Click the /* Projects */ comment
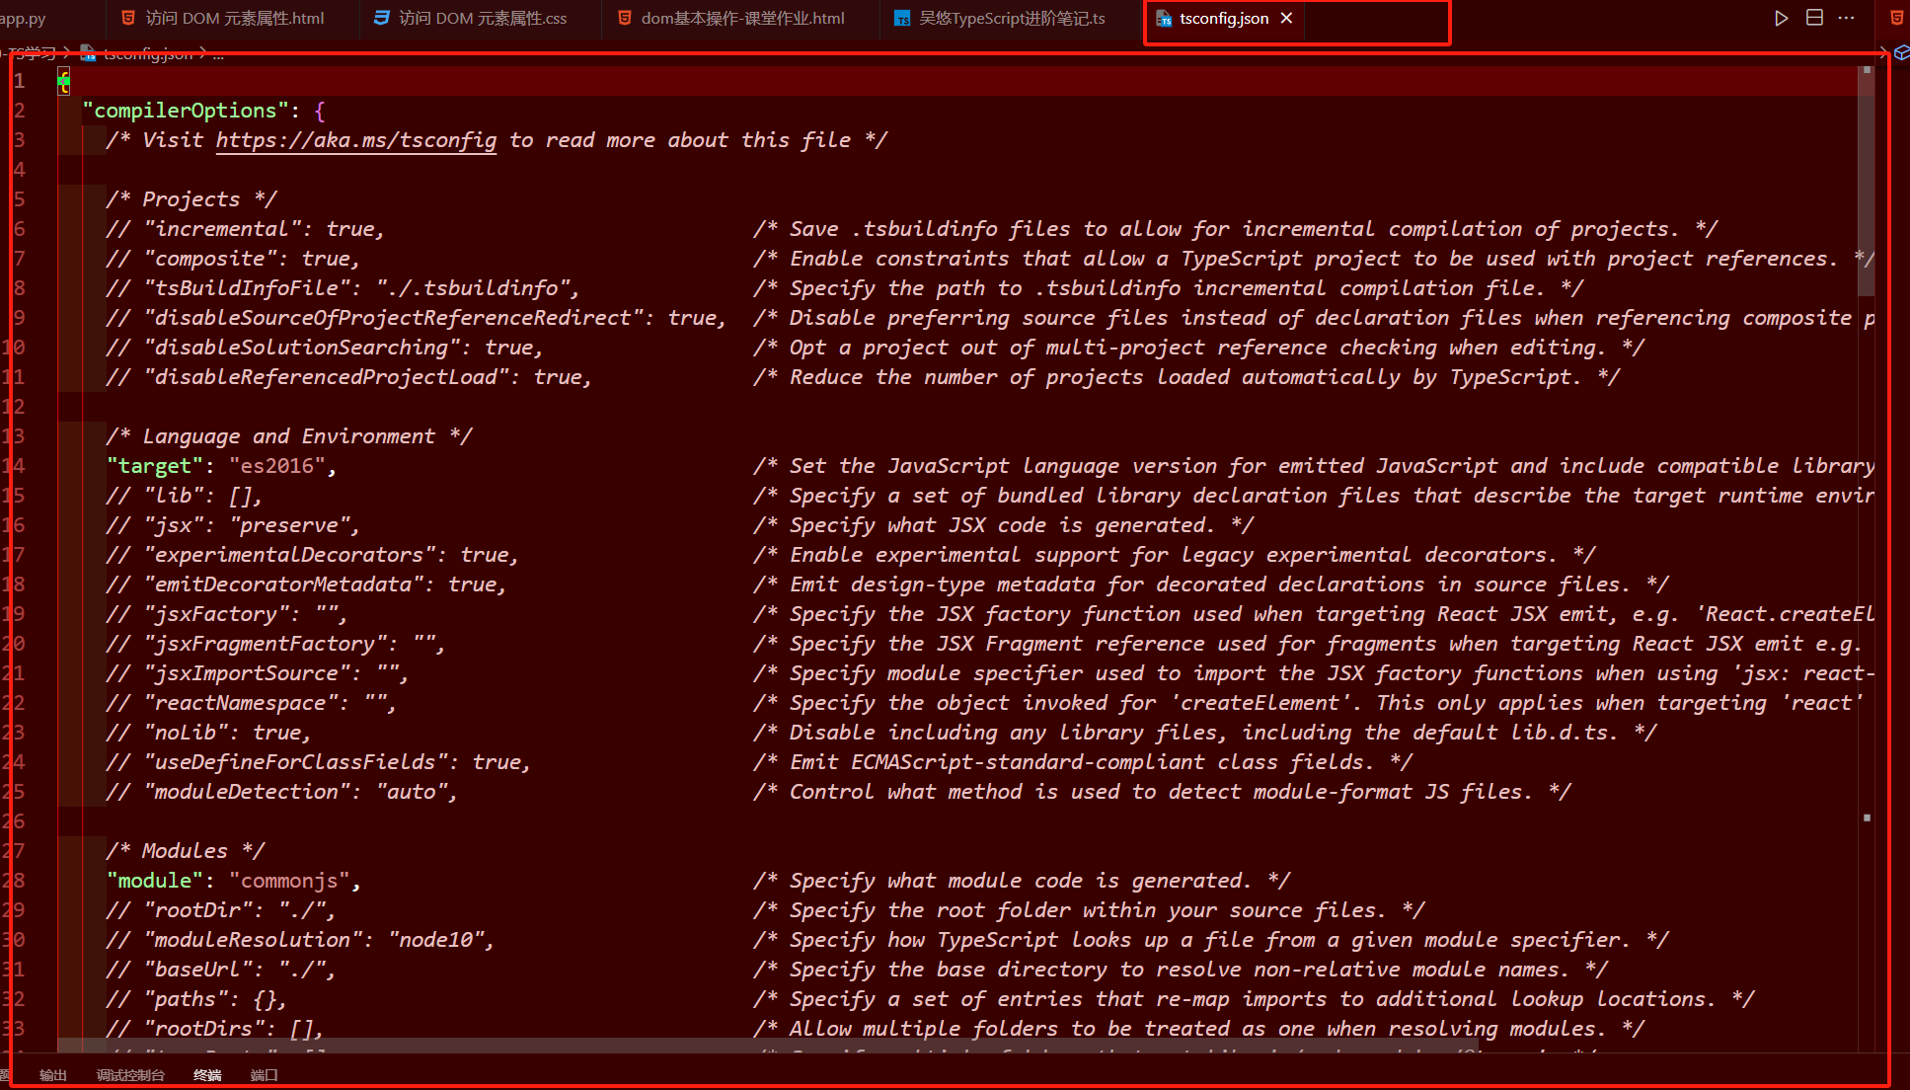Image resolution: width=1910 pixels, height=1090 pixels. tap(191, 199)
